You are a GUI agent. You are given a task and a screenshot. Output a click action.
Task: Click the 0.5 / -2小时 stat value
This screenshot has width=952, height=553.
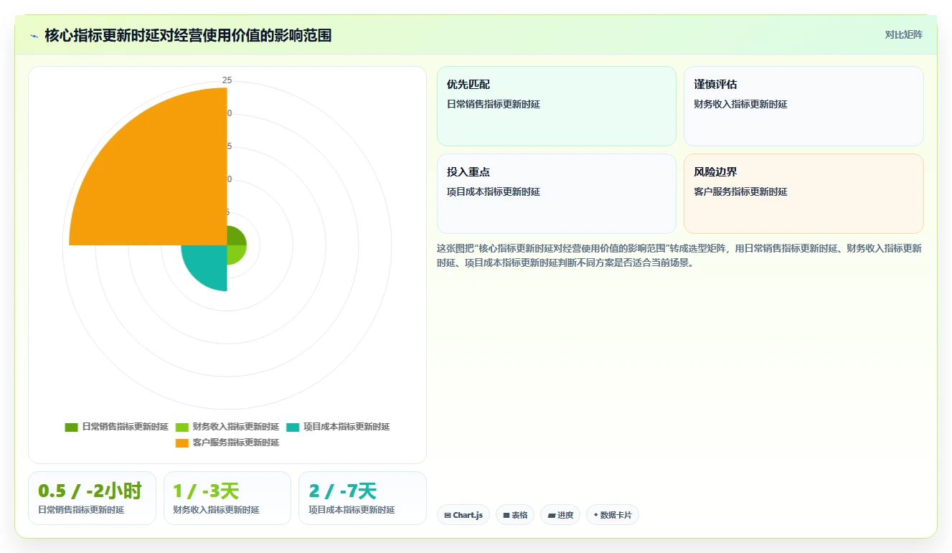click(x=90, y=491)
